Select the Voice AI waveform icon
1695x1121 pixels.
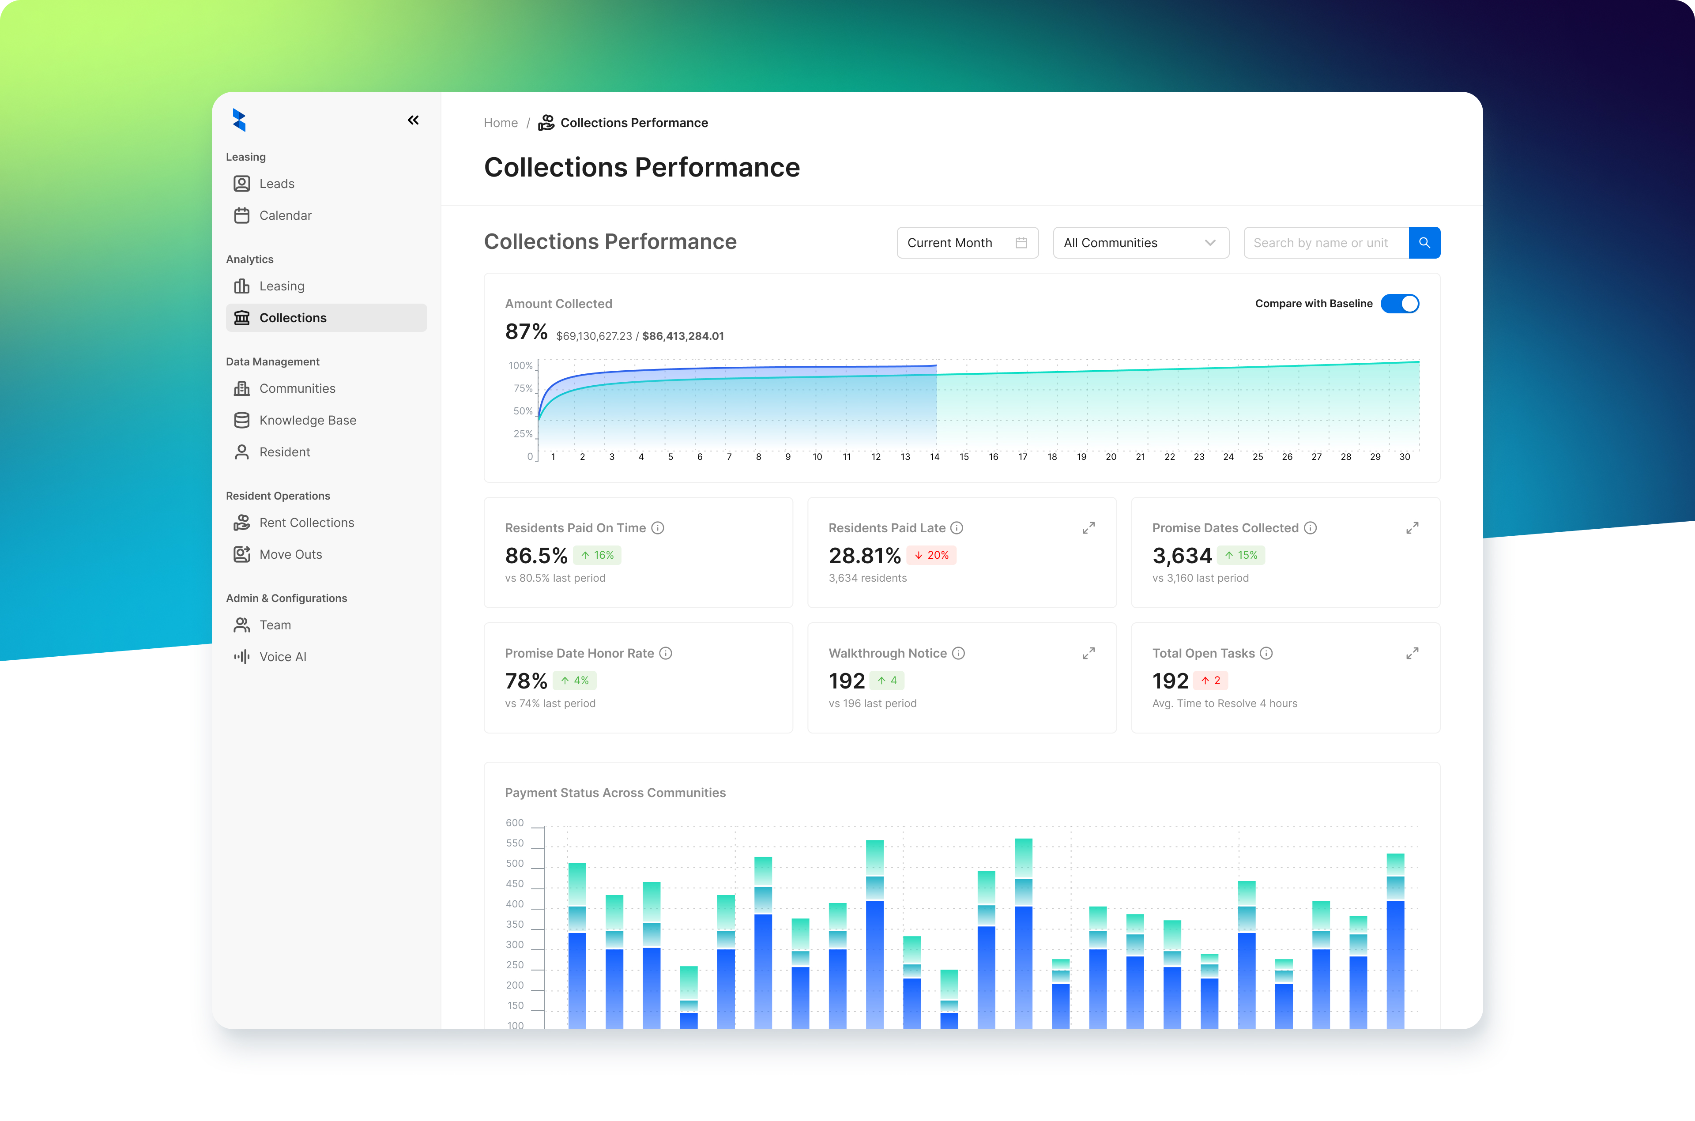(242, 656)
